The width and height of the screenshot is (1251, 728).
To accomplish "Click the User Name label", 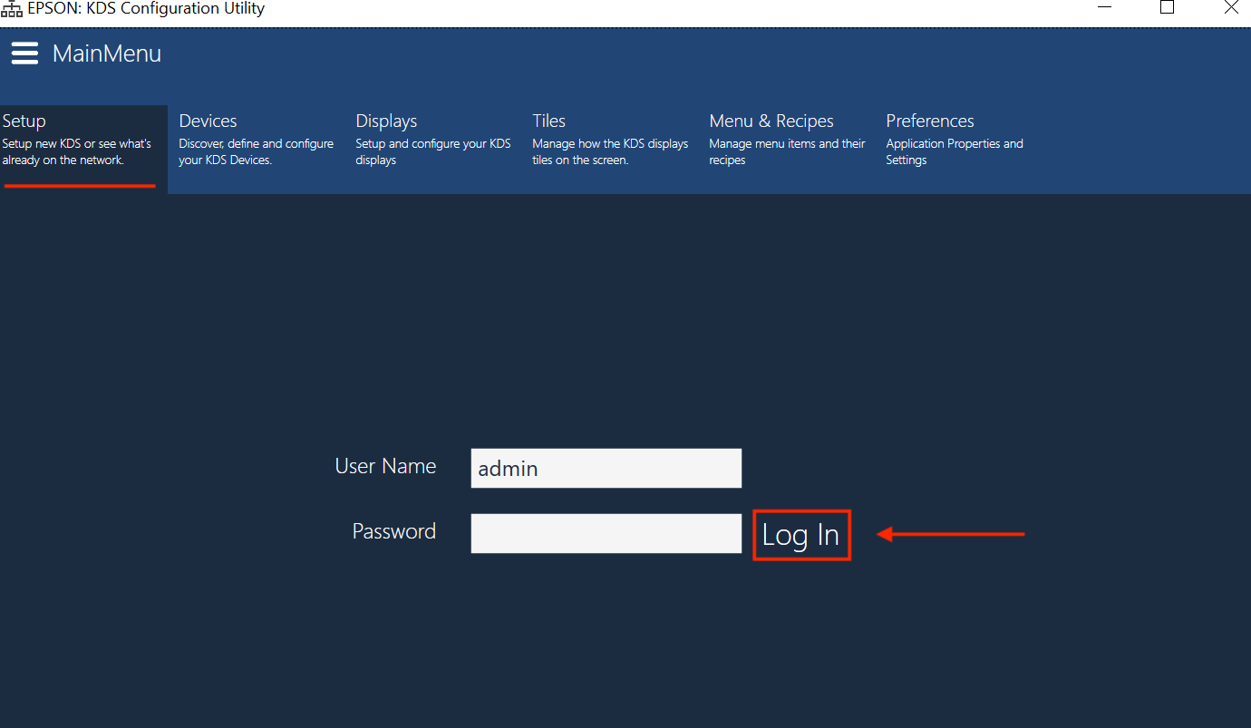I will (385, 466).
